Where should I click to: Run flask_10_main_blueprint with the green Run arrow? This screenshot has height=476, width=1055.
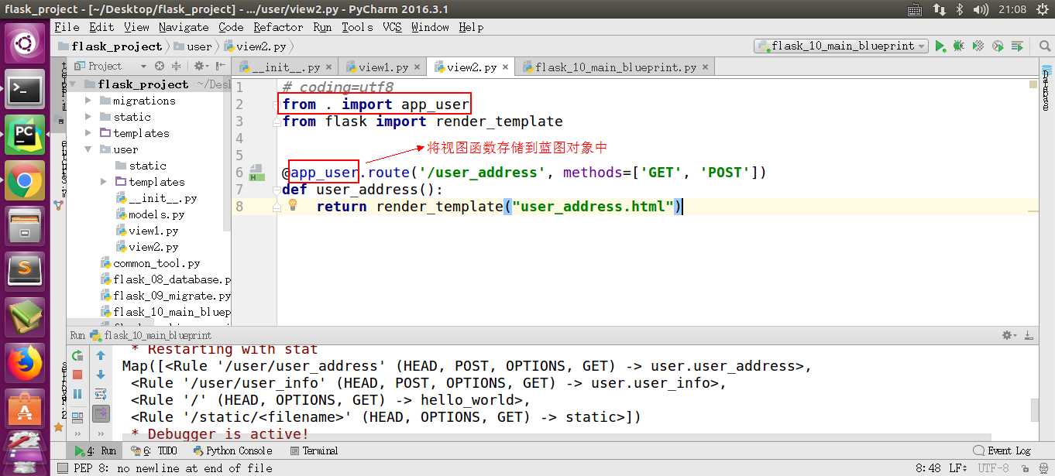click(940, 46)
